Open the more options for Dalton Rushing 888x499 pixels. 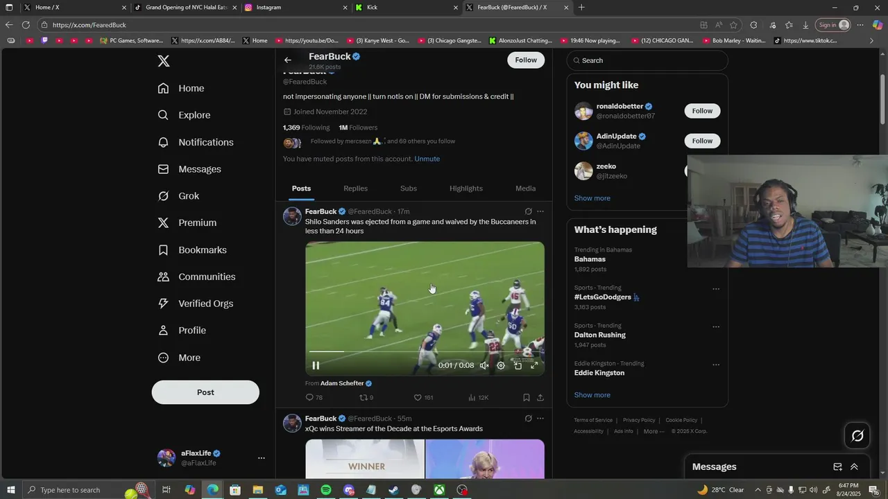[x=716, y=327]
